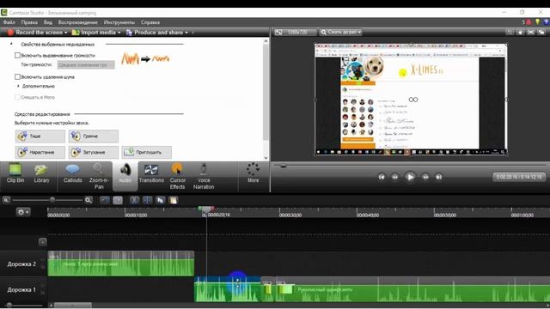Open the More tools menu
Image resolution: width=550 pixels, height=309 pixels.
tap(253, 173)
